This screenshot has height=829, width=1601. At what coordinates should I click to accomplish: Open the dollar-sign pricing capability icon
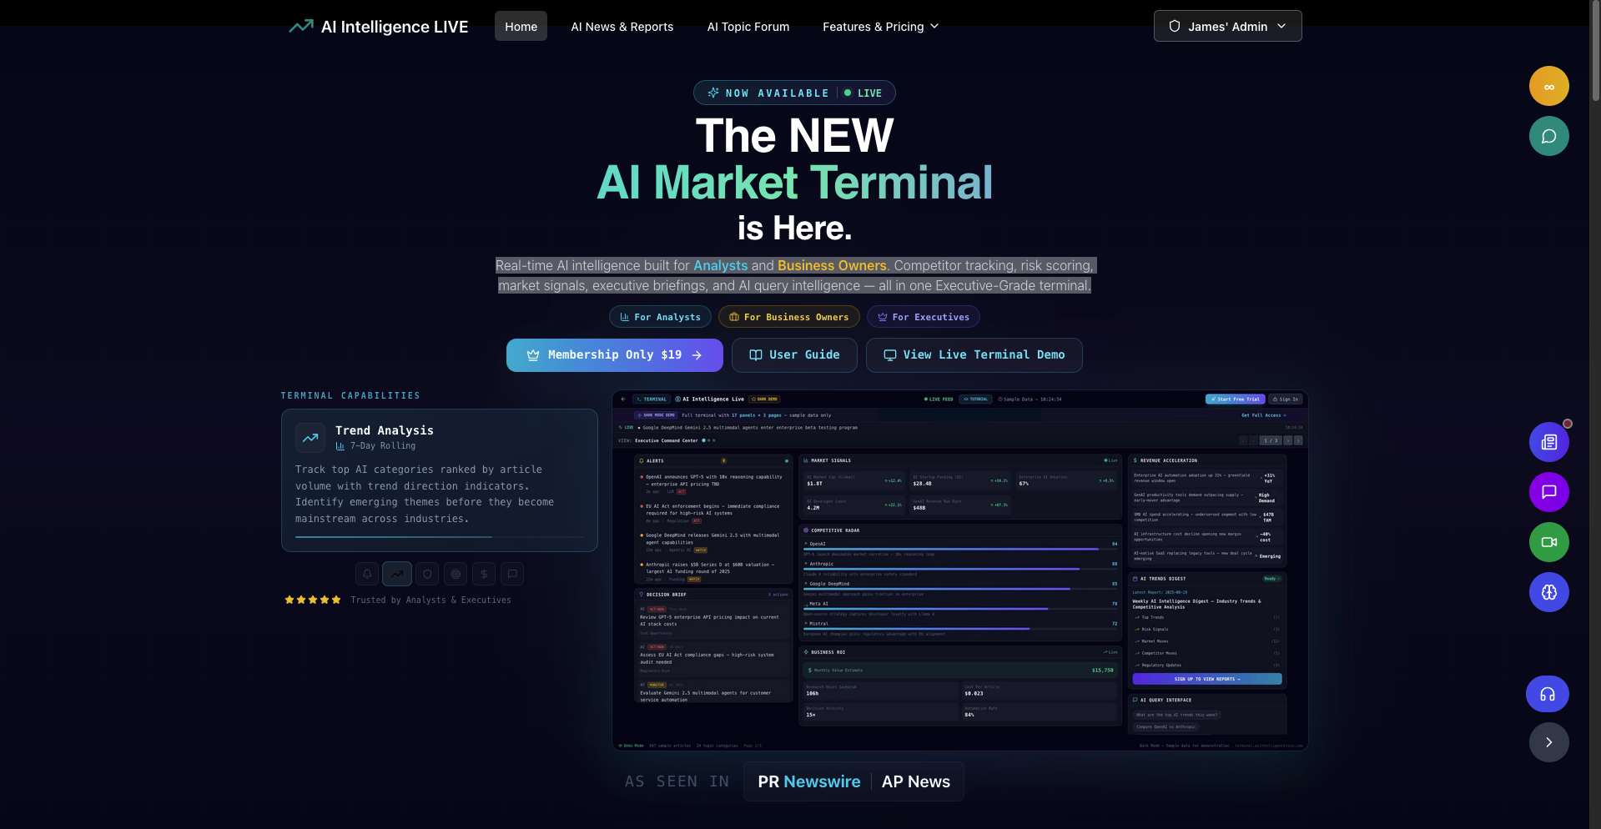(484, 574)
